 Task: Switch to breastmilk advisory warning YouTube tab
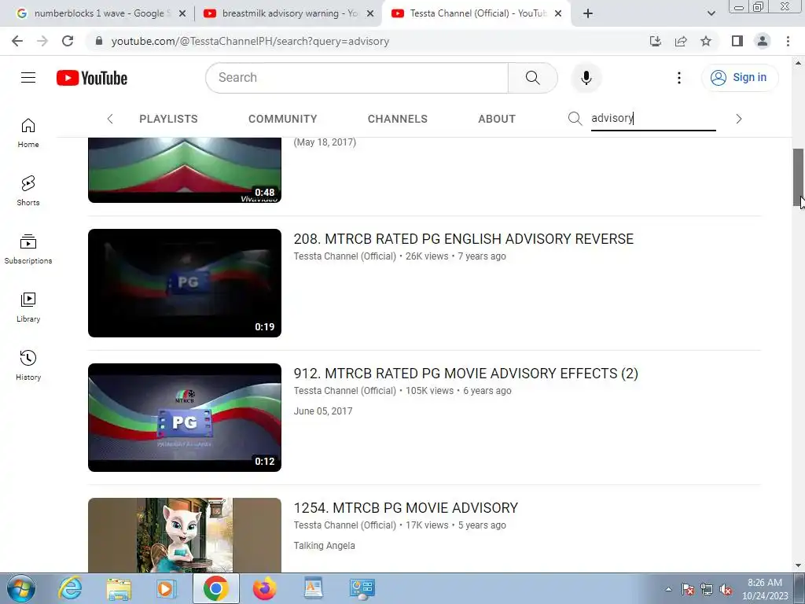point(282,13)
